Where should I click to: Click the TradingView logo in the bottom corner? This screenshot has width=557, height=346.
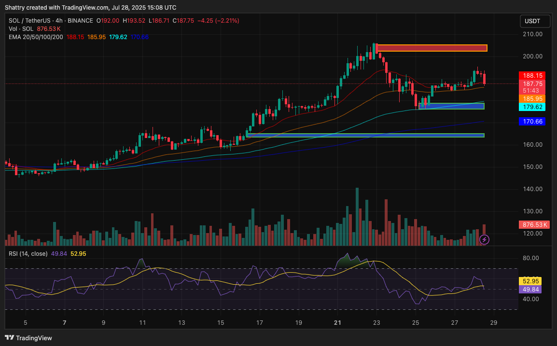[28, 338]
